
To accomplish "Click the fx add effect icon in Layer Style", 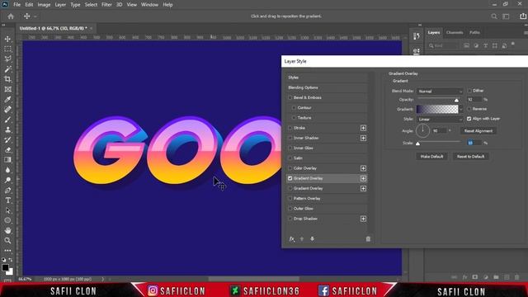I will tap(292, 238).
